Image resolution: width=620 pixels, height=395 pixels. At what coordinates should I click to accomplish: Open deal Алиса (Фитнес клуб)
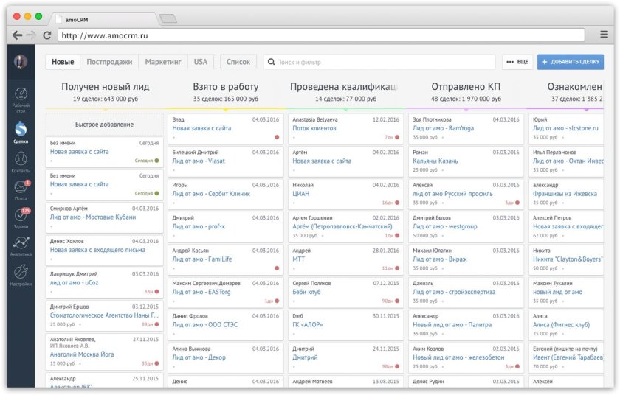click(561, 325)
